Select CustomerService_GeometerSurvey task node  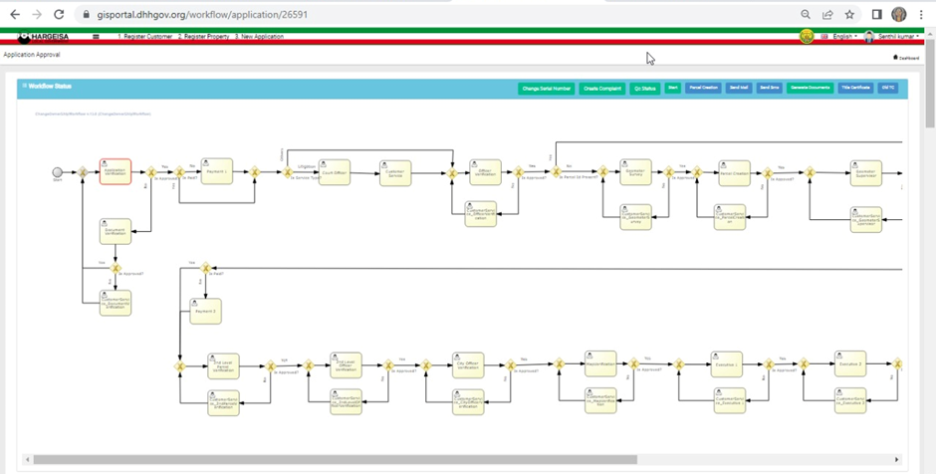point(635,217)
